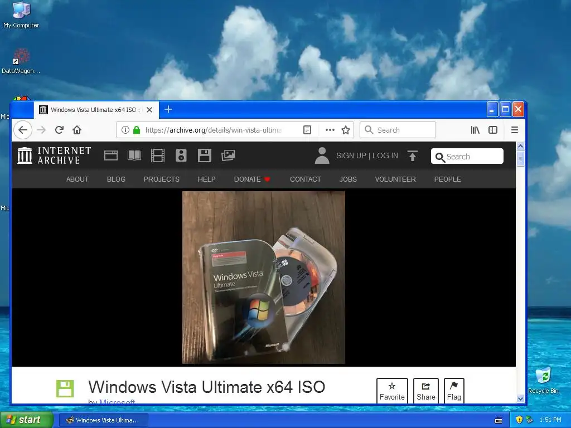Click the Internet Archive logo
The height and width of the screenshot is (428, 571).
pos(54,155)
